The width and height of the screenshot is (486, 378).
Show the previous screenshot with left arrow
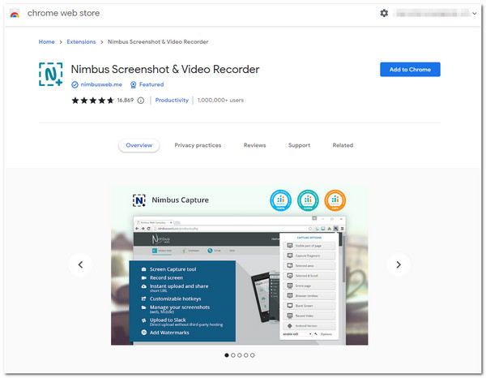pos(80,264)
